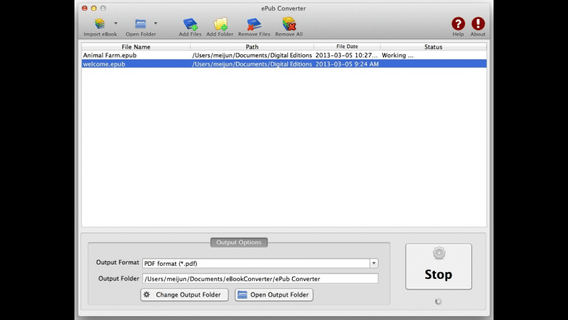Open the About icon
The width and height of the screenshot is (568, 320).
point(478,24)
